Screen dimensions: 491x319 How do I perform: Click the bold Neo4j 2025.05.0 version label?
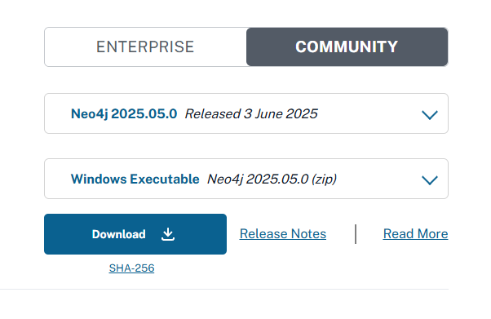124,113
